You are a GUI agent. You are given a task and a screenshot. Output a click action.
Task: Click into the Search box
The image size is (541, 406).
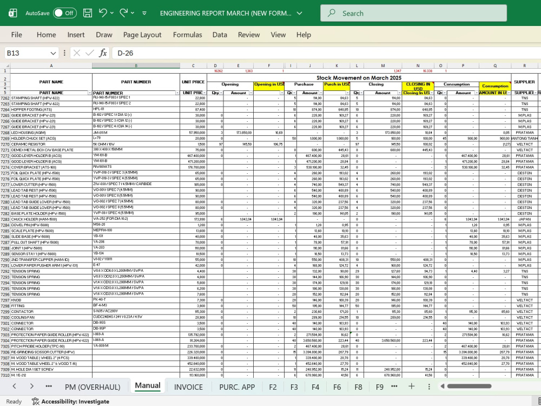click(x=413, y=13)
